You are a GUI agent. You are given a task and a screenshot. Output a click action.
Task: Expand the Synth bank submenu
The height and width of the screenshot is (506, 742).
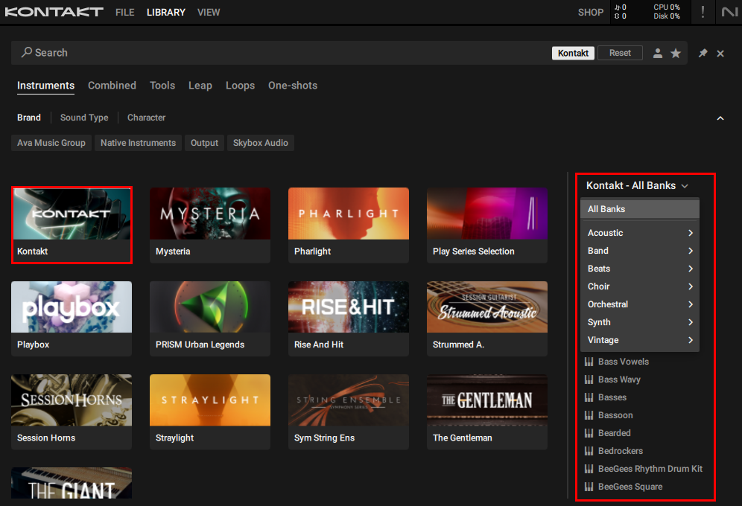[640, 322]
